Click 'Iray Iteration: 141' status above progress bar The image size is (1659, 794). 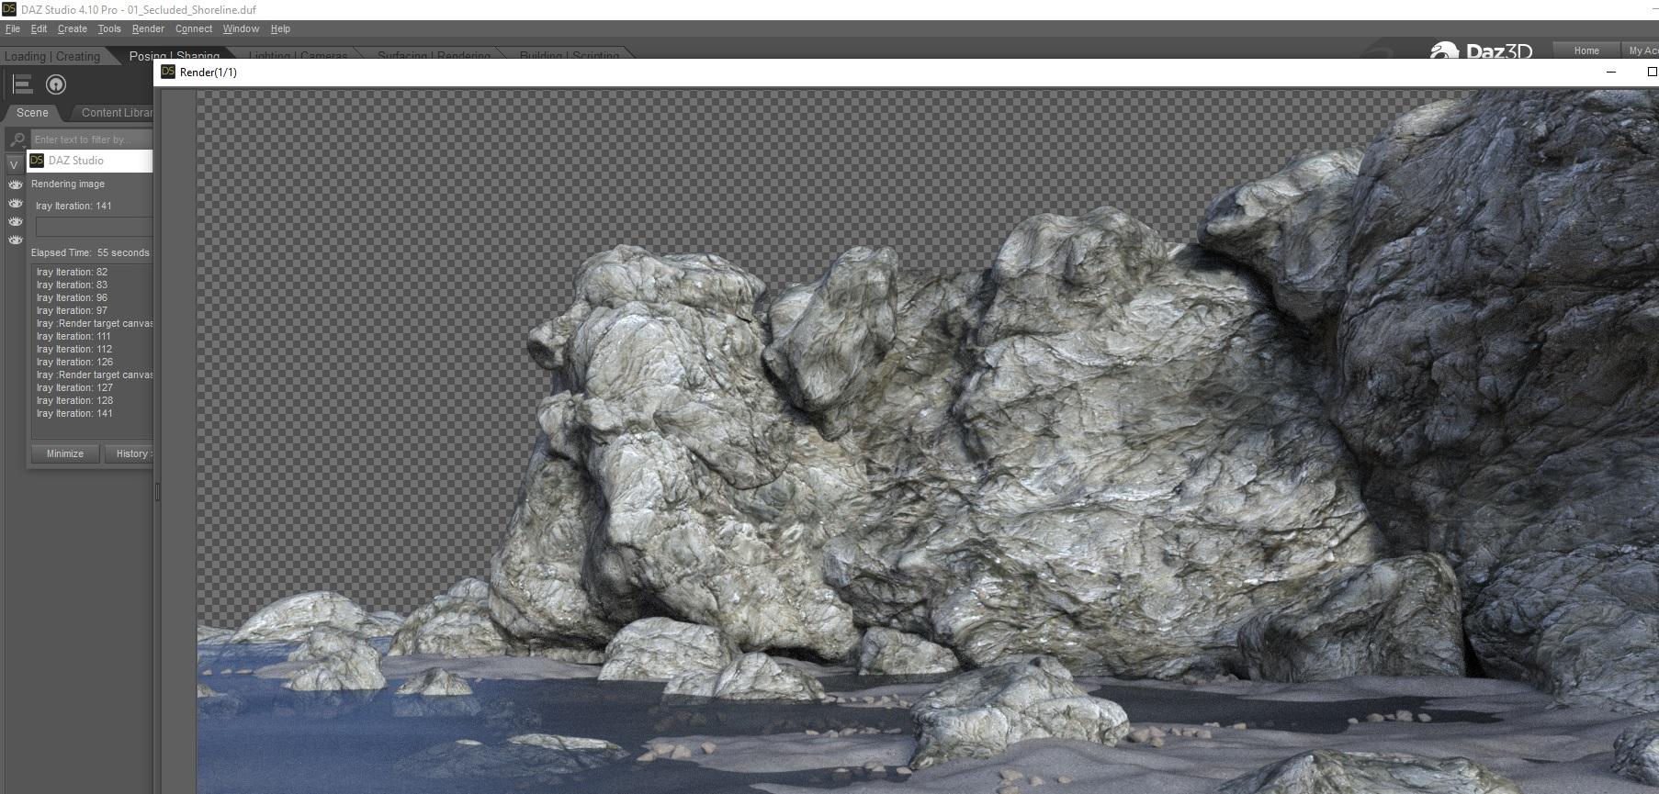tap(73, 206)
